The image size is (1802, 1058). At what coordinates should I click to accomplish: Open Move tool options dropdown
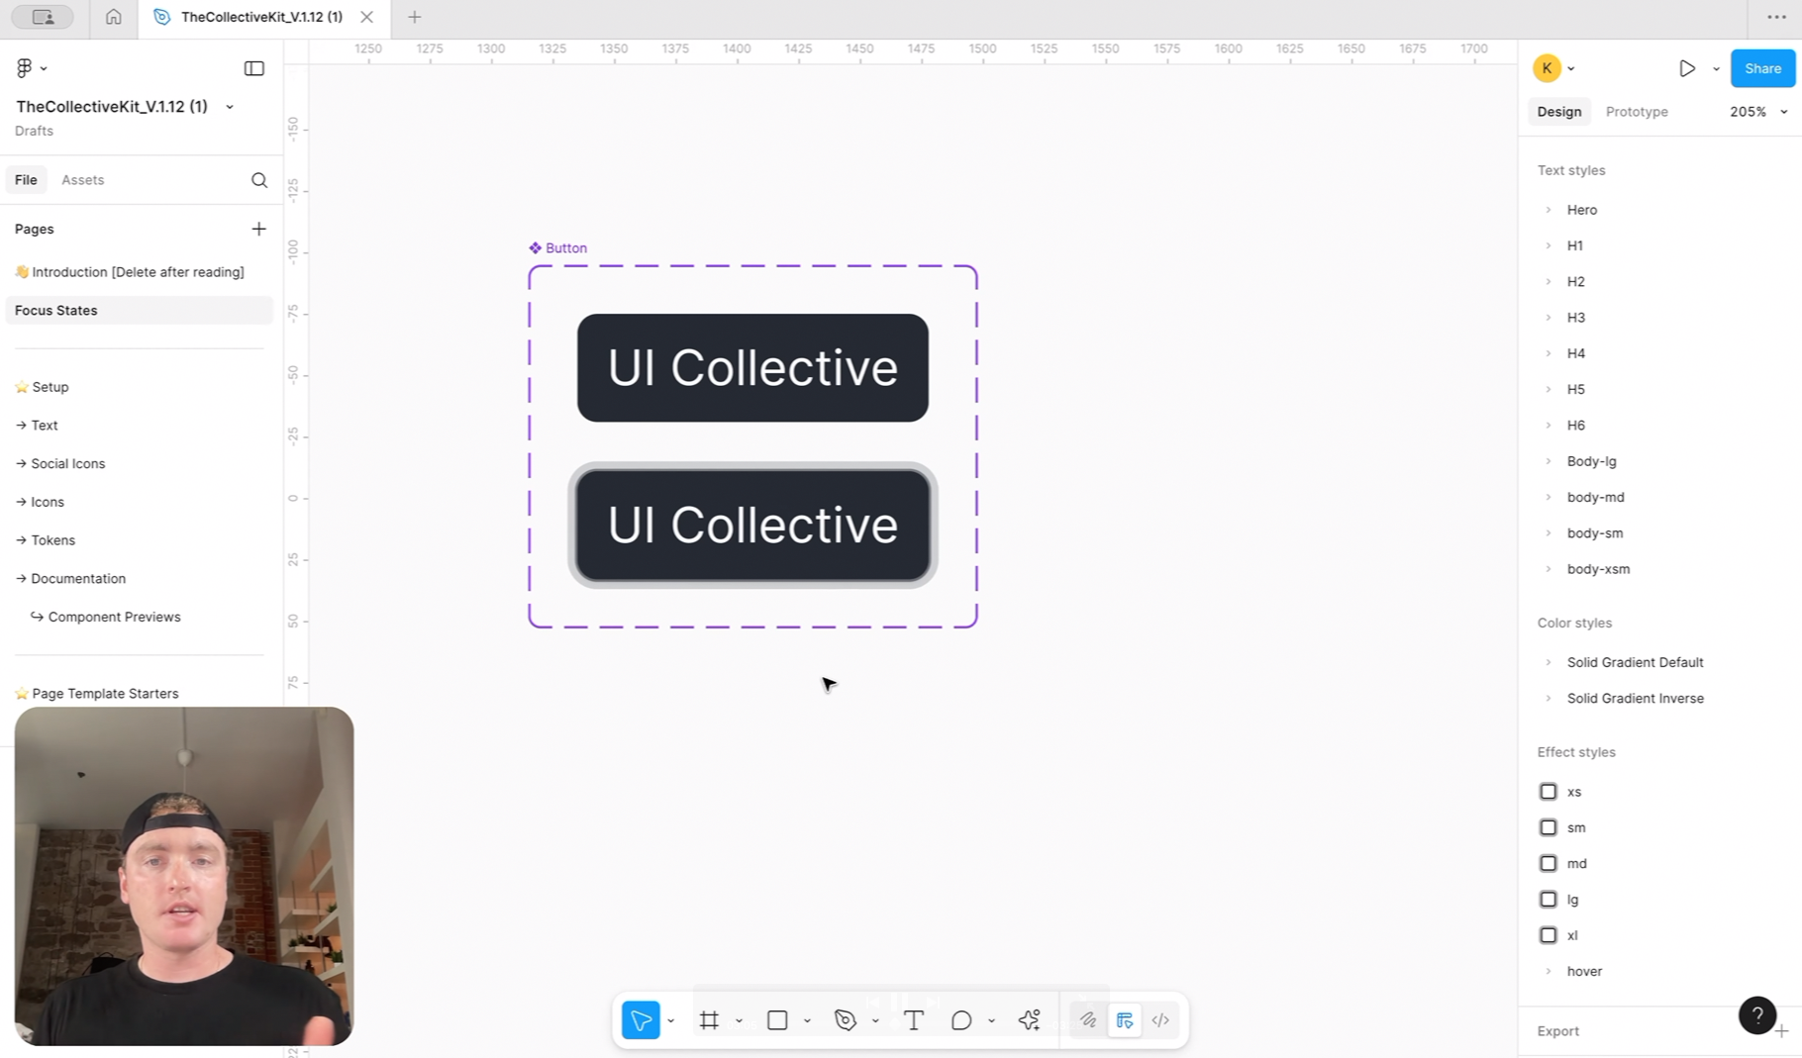(671, 1021)
